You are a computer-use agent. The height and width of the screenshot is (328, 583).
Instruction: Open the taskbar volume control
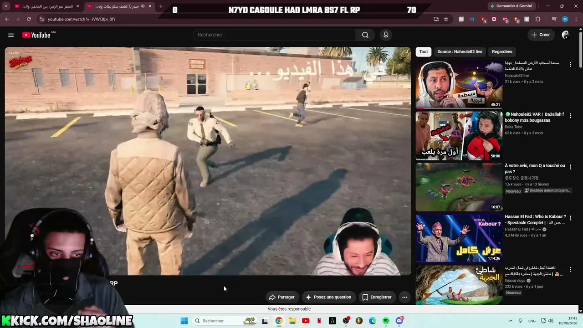coord(550,321)
